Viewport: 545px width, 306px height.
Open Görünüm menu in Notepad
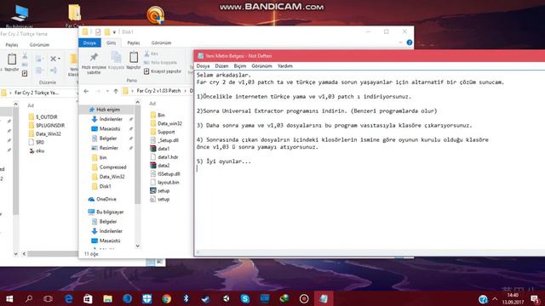coord(261,66)
